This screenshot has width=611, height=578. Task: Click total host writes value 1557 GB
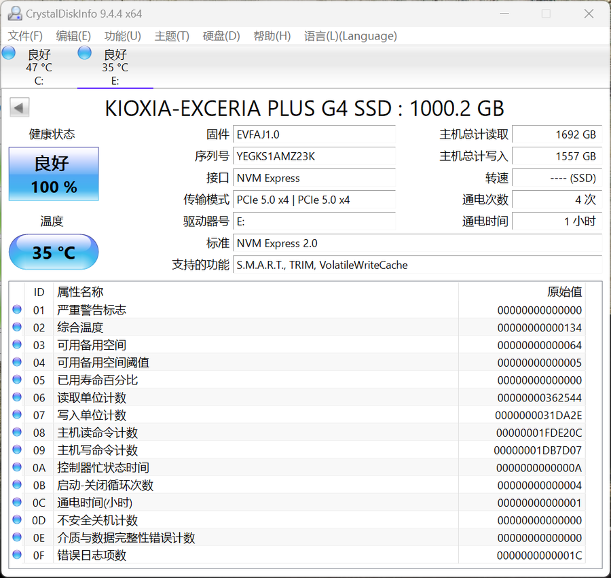pos(557,156)
